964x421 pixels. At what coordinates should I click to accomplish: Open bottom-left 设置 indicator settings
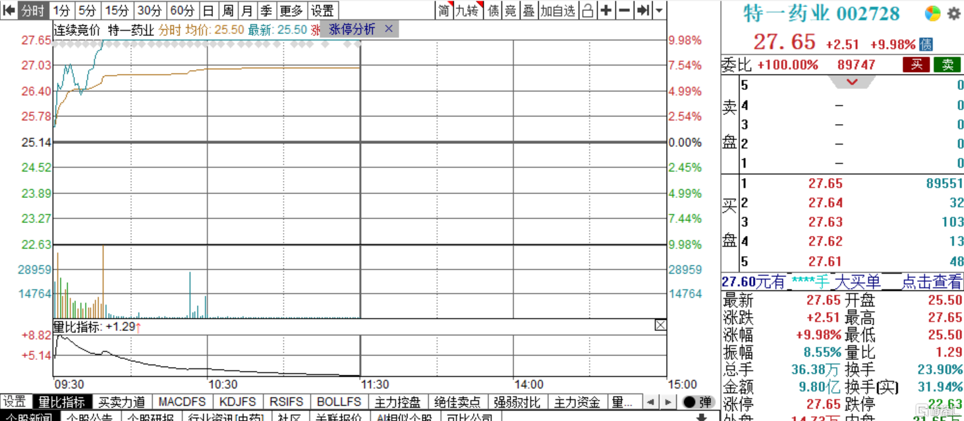point(15,402)
